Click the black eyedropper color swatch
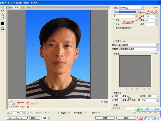 (3, 24)
